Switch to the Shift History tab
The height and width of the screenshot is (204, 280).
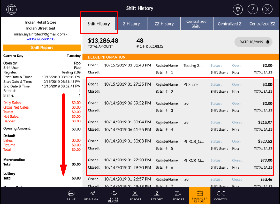[x=99, y=24]
